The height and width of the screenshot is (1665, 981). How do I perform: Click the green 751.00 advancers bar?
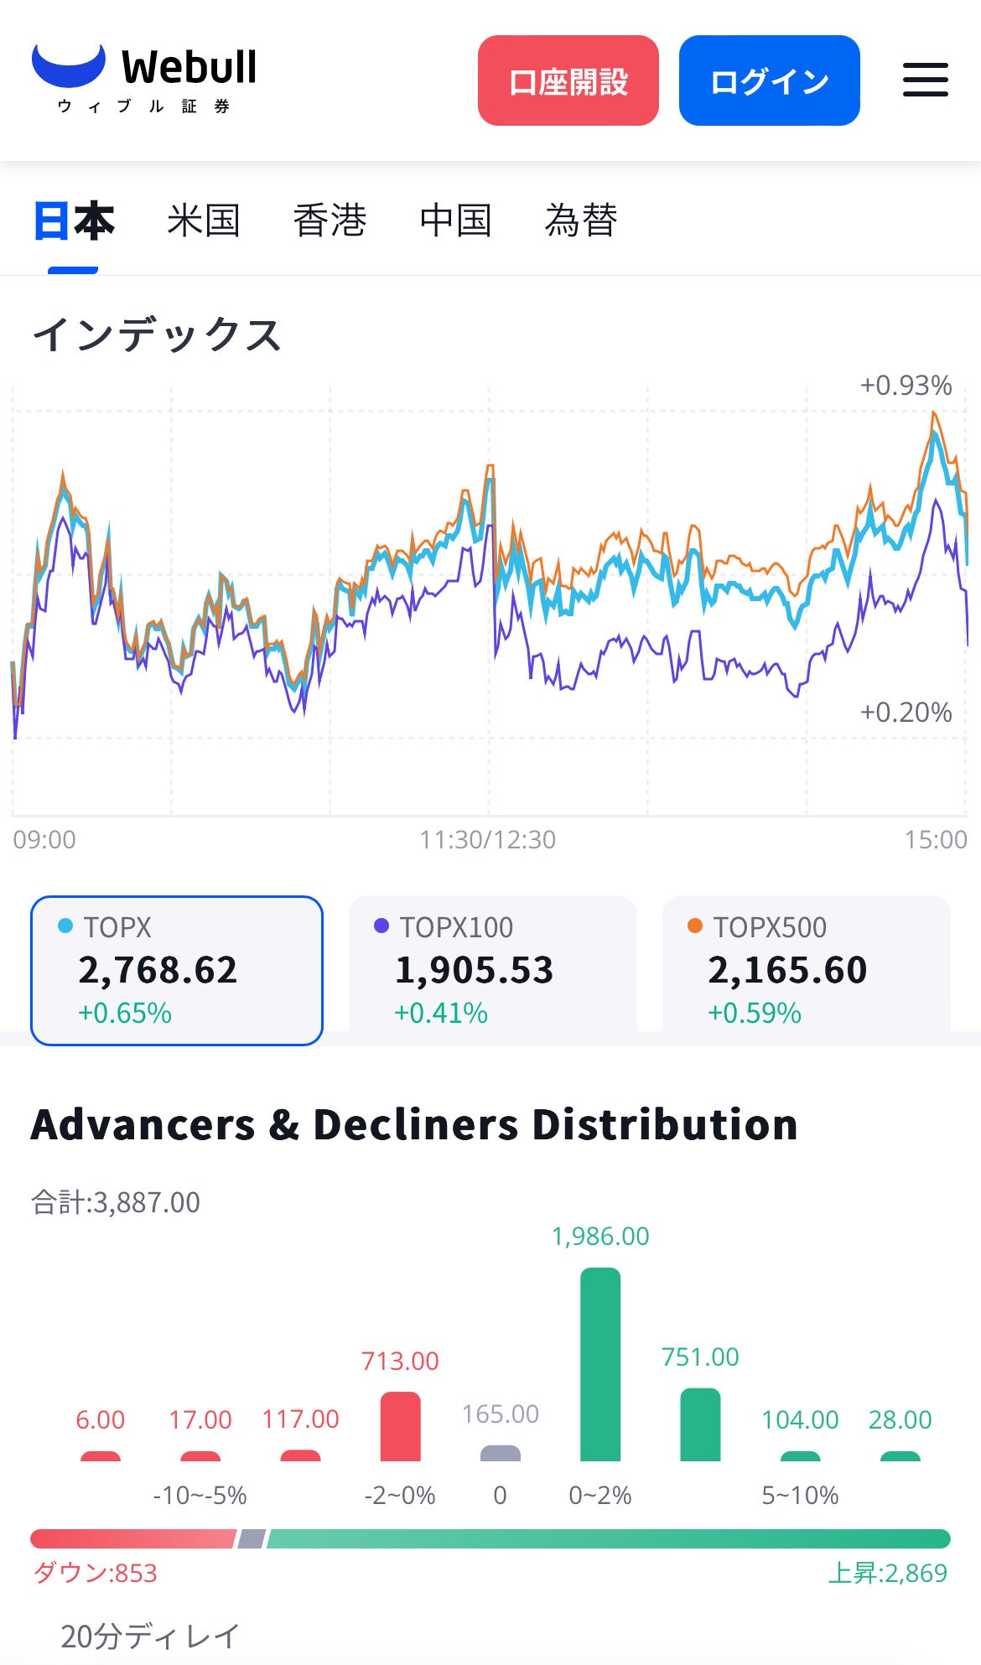point(700,1424)
